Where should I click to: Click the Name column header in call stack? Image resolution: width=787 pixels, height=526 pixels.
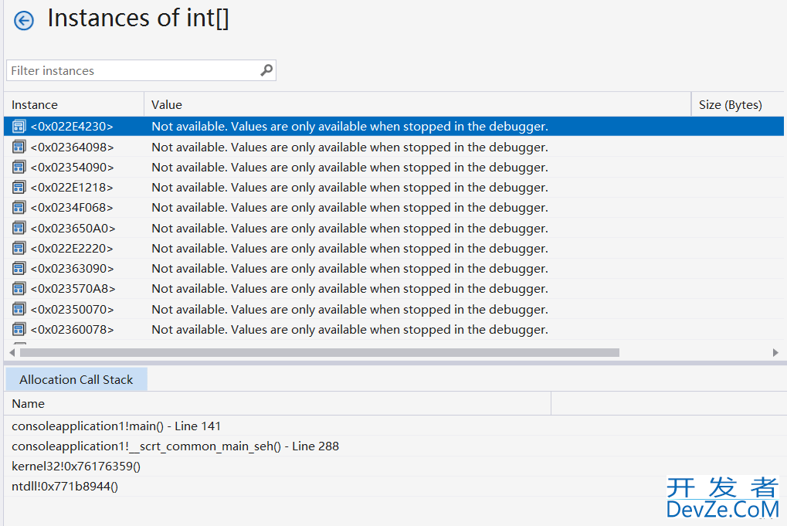[x=277, y=403]
